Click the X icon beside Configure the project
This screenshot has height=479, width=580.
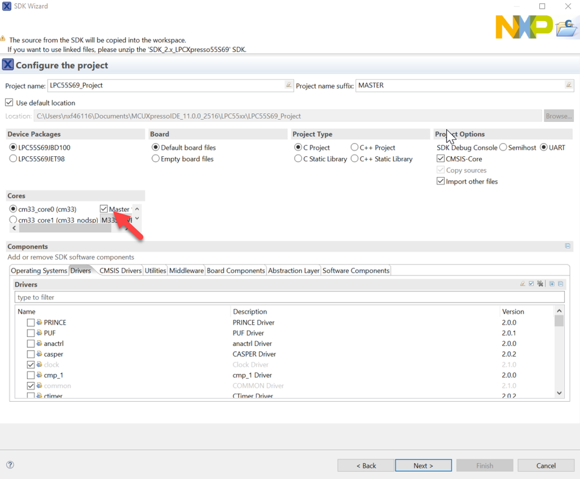click(x=8, y=64)
